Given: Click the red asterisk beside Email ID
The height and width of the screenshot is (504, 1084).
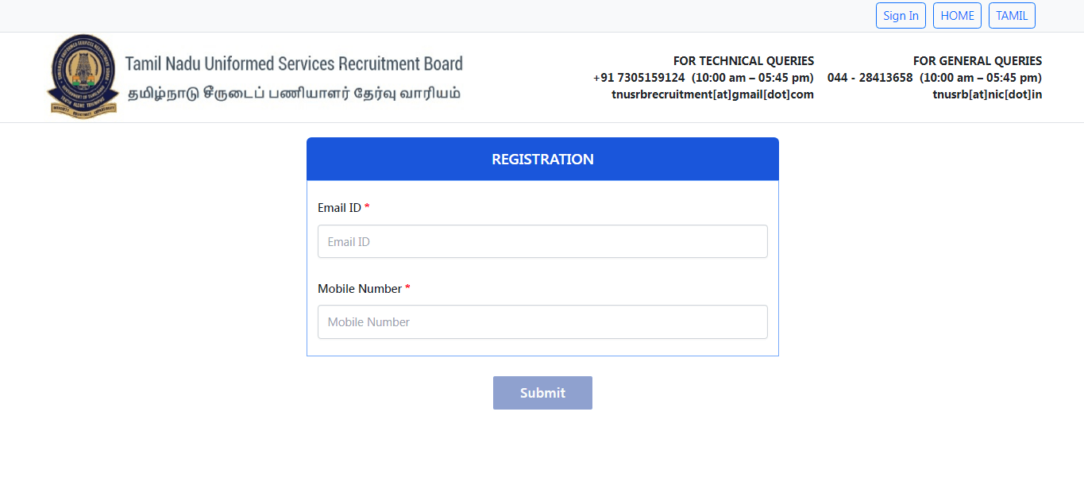Looking at the screenshot, I should [x=367, y=208].
